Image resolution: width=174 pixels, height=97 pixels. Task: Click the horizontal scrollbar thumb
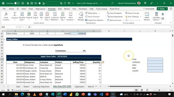125,86
